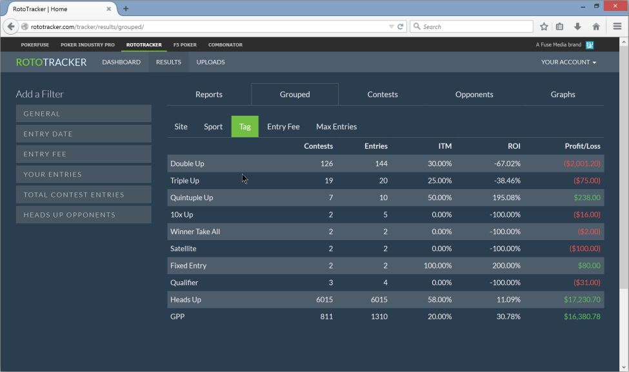Image resolution: width=629 pixels, height=372 pixels.
Task: Click the scrollbar down arrow
Action: coord(624,367)
